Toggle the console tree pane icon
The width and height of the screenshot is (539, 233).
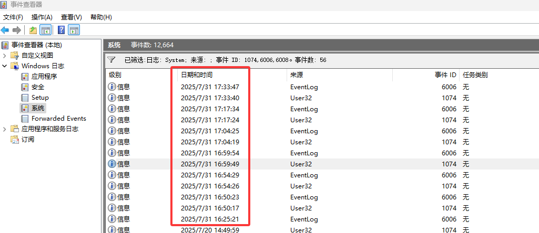[x=45, y=30]
